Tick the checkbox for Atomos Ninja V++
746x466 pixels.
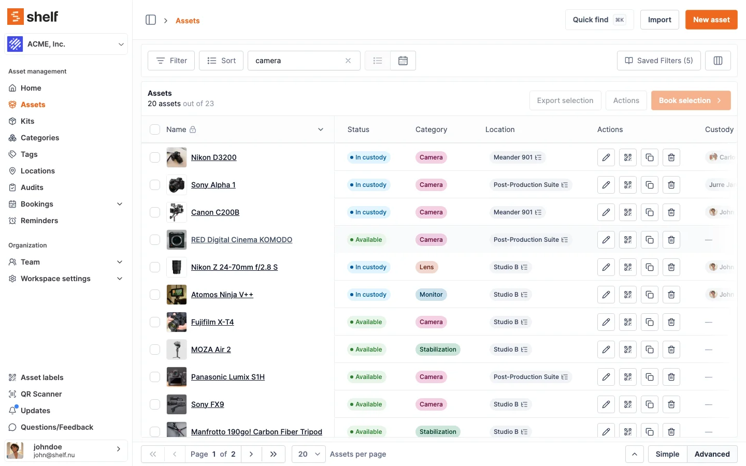tap(155, 295)
